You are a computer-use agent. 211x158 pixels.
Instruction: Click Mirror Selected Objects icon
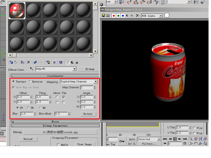pos(196,2)
